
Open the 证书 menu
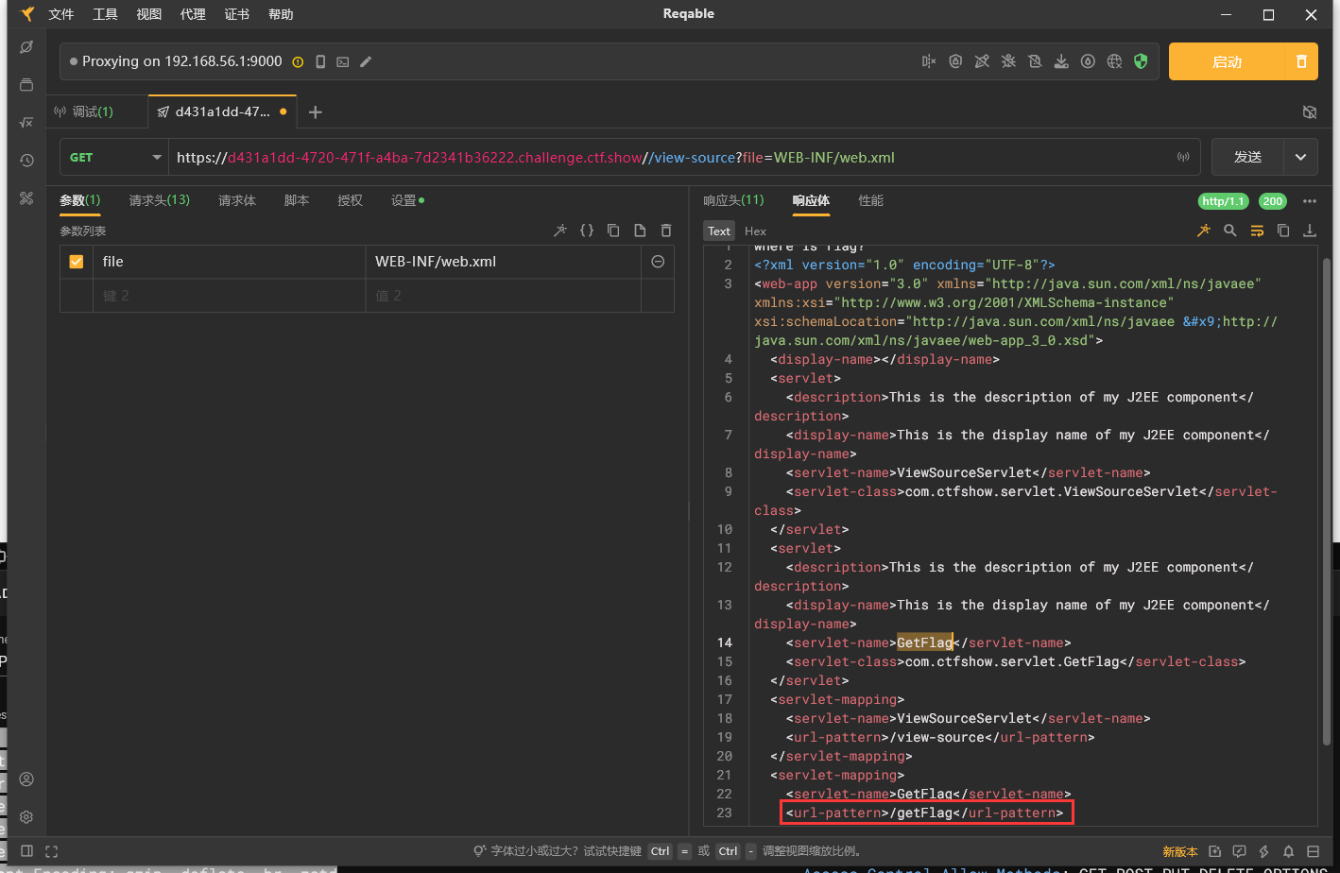[237, 14]
